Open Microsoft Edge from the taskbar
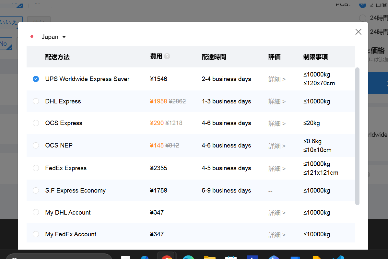Image resolution: width=388 pixels, height=259 pixels. tap(188, 257)
